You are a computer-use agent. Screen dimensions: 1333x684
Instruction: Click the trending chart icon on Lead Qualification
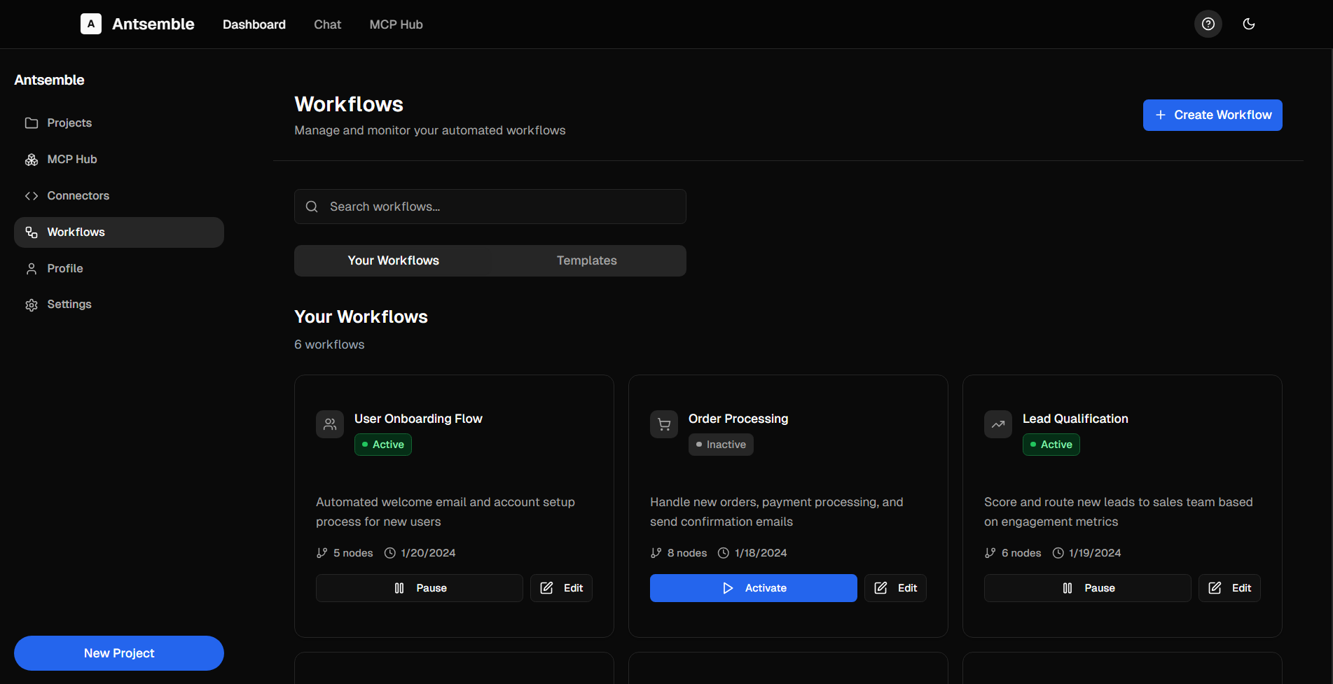(x=997, y=424)
